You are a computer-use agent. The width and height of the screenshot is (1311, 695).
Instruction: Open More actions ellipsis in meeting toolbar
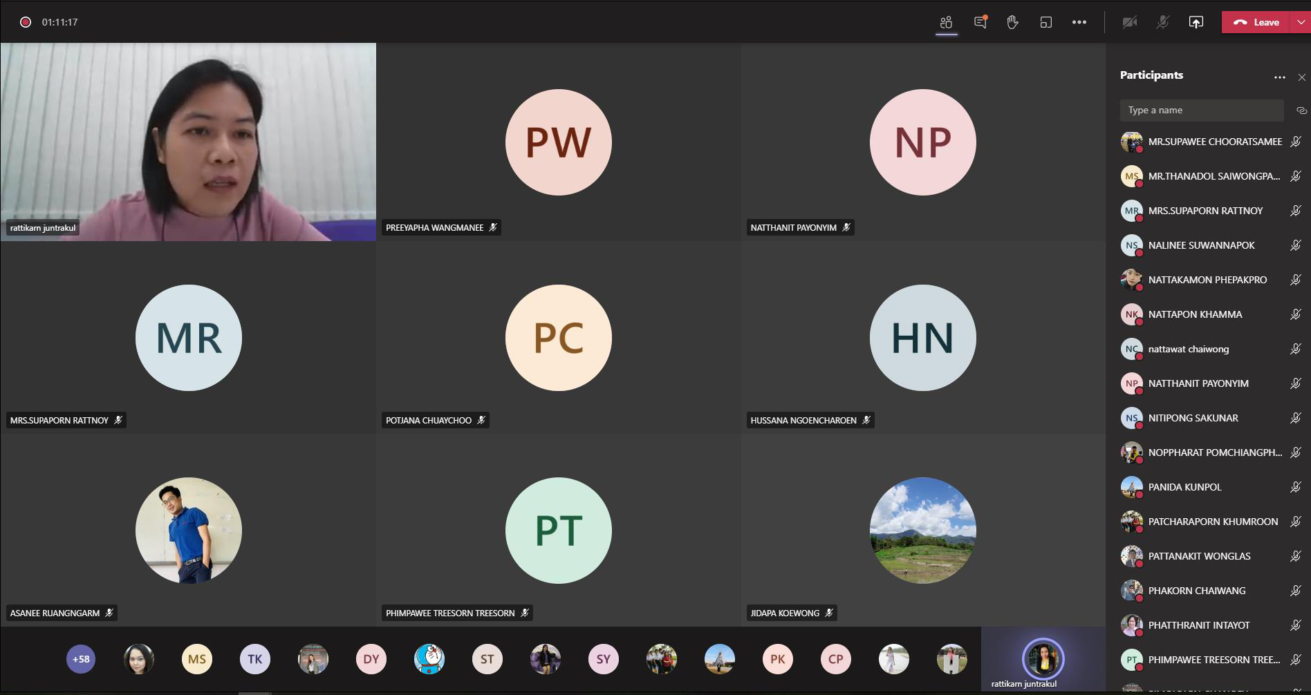(1079, 22)
